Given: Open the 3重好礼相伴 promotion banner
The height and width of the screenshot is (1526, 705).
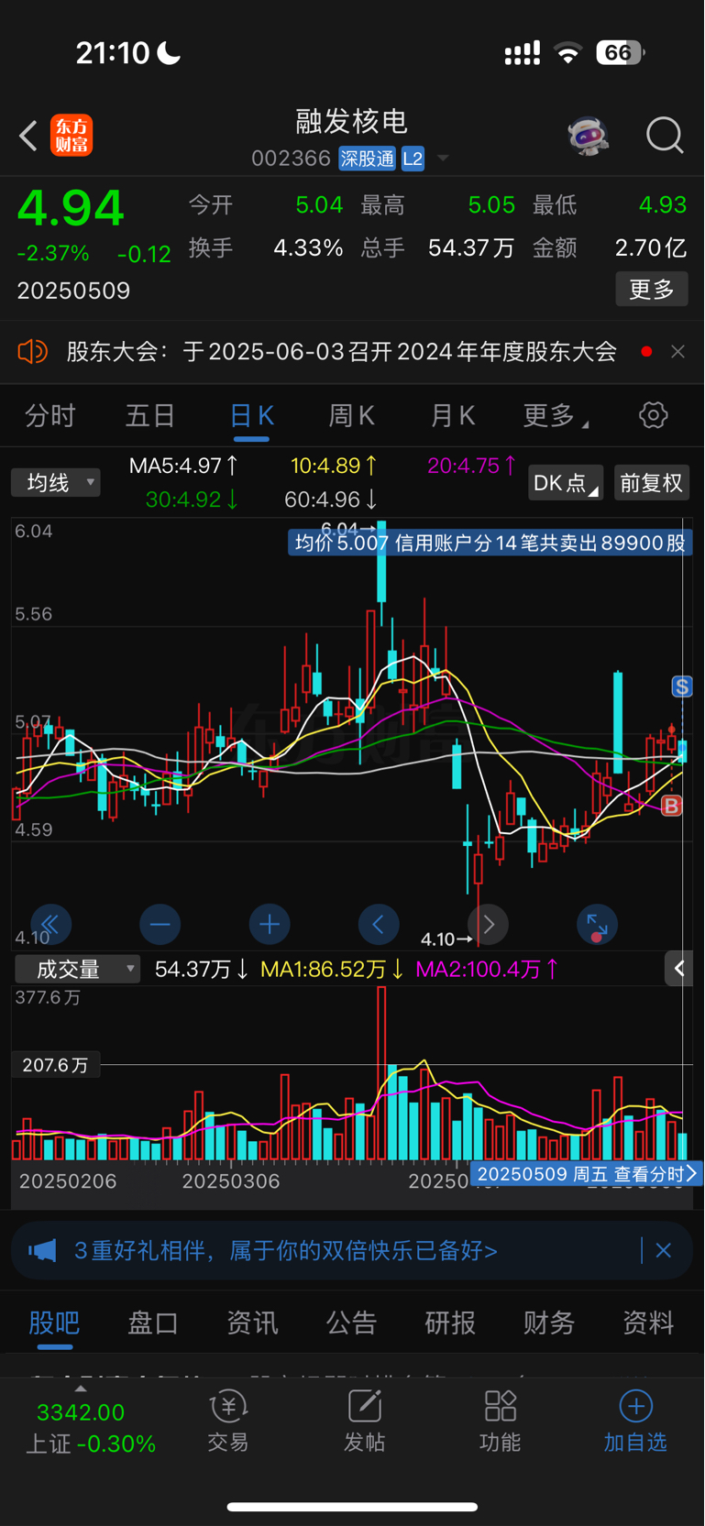Looking at the screenshot, I should coord(286,1251).
